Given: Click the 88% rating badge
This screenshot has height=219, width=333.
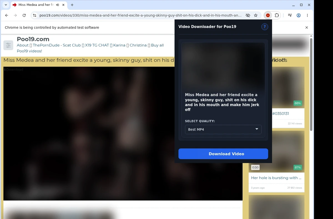Looking at the screenshot, I should tap(298, 103).
